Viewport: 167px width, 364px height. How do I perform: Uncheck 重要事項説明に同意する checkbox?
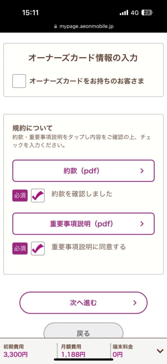[x=38, y=248]
